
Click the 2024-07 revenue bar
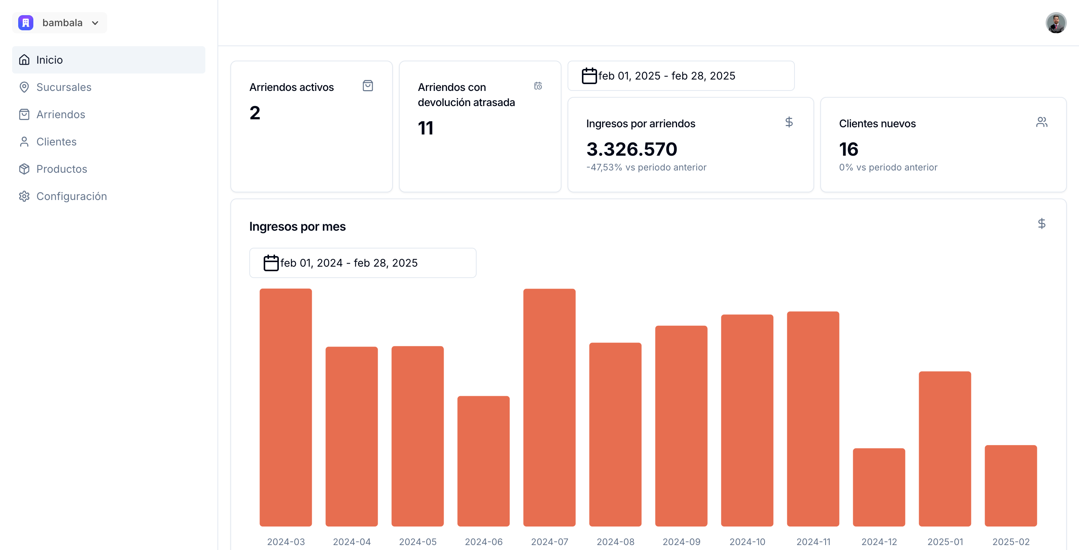[549, 407]
